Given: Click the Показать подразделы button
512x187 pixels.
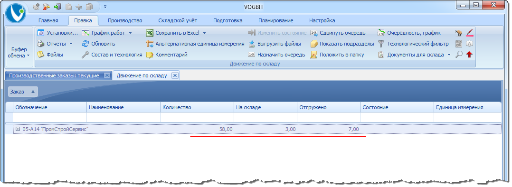Looking at the screenshot, I should pos(342,44).
